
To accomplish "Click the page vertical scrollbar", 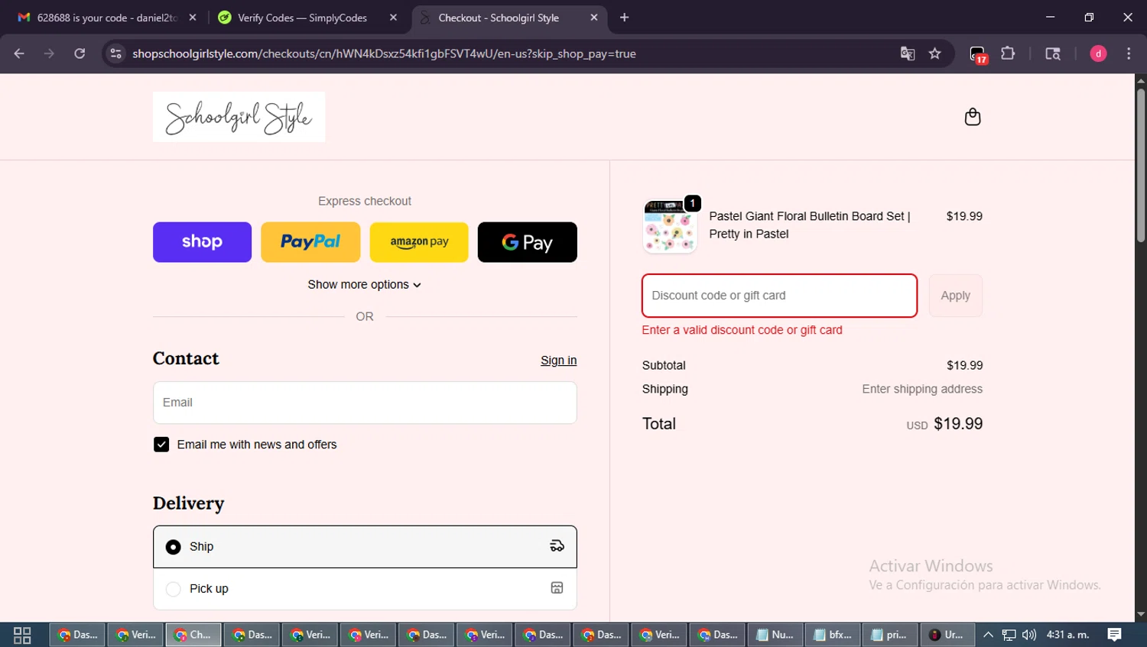I will (1141, 166).
